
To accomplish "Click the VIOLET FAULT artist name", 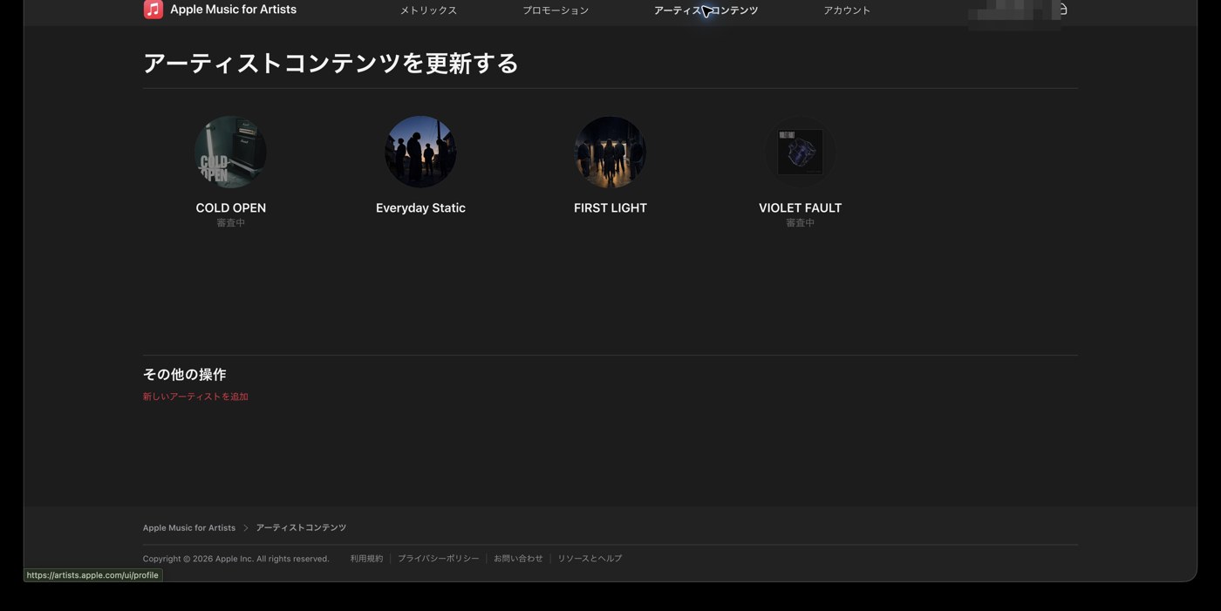I will [800, 207].
